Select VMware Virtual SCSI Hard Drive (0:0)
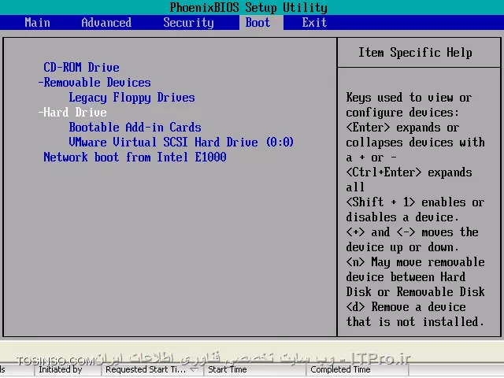 [181, 143]
